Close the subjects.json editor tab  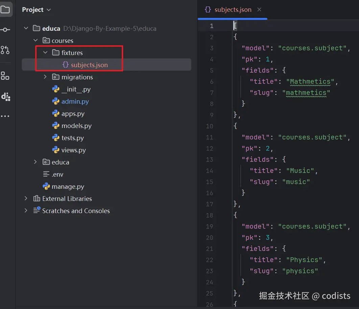tap(259, 9)
